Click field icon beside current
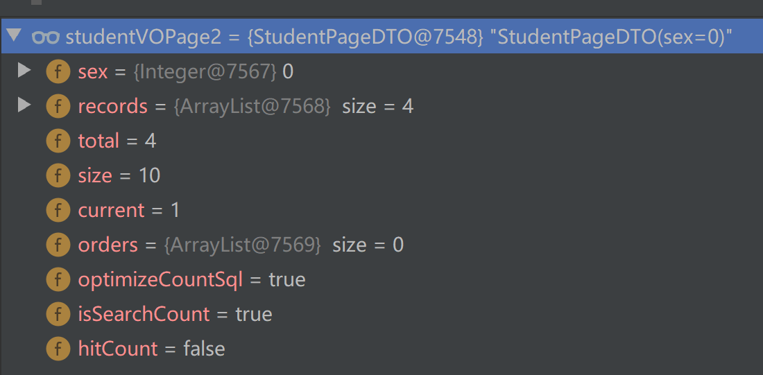 [58, 210]
